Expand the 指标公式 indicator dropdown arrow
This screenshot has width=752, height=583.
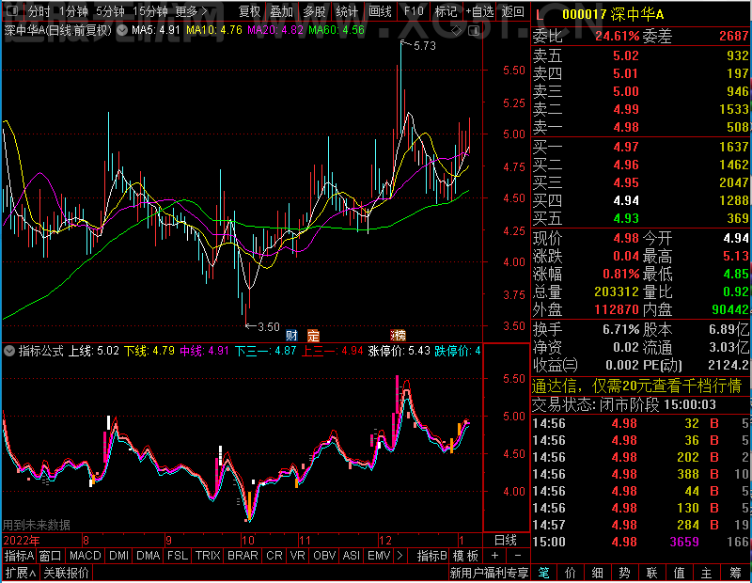point(9,351)
